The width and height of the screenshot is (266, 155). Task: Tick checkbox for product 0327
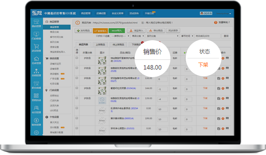point(76,78)
